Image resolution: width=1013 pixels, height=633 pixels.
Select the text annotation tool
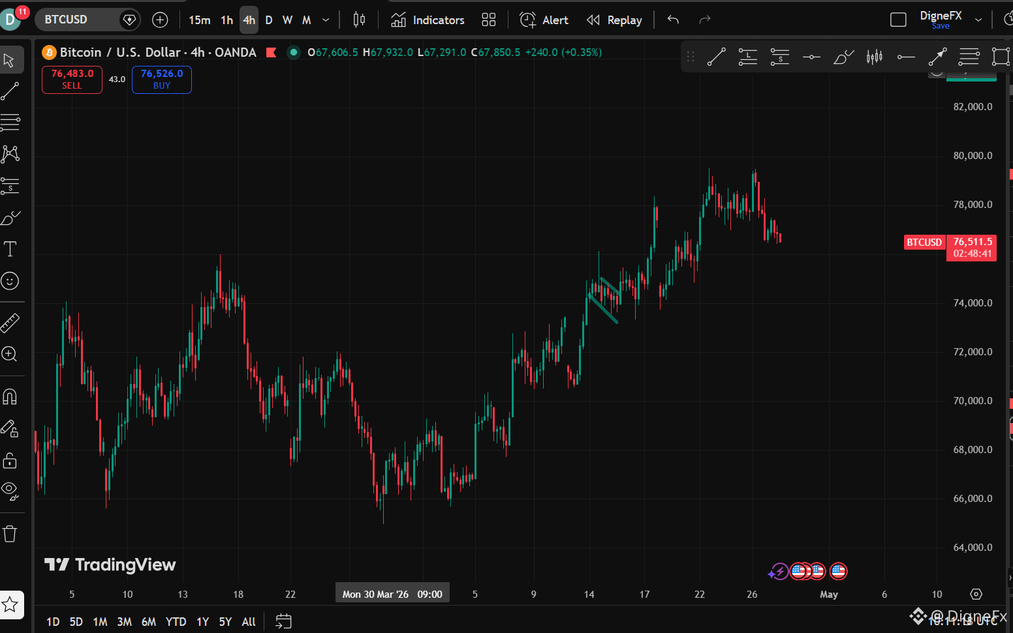pos(10,249)
